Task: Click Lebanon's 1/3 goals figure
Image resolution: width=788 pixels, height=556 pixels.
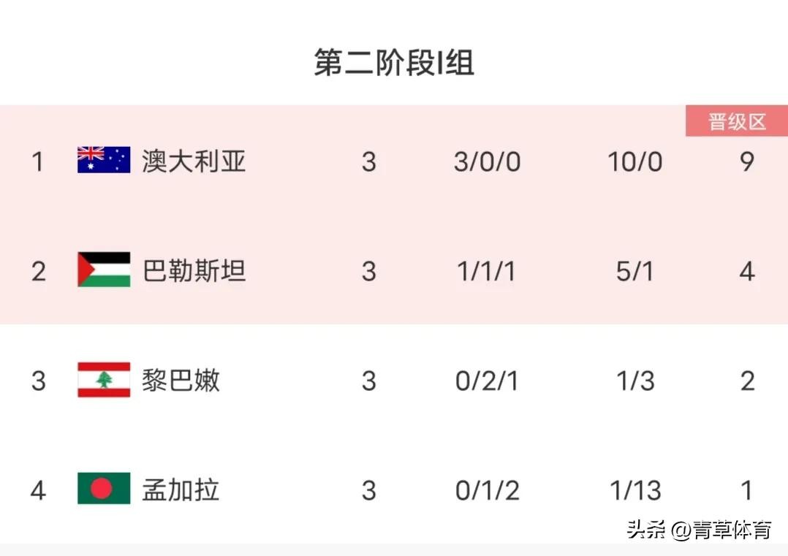Action: pos(634,381)
